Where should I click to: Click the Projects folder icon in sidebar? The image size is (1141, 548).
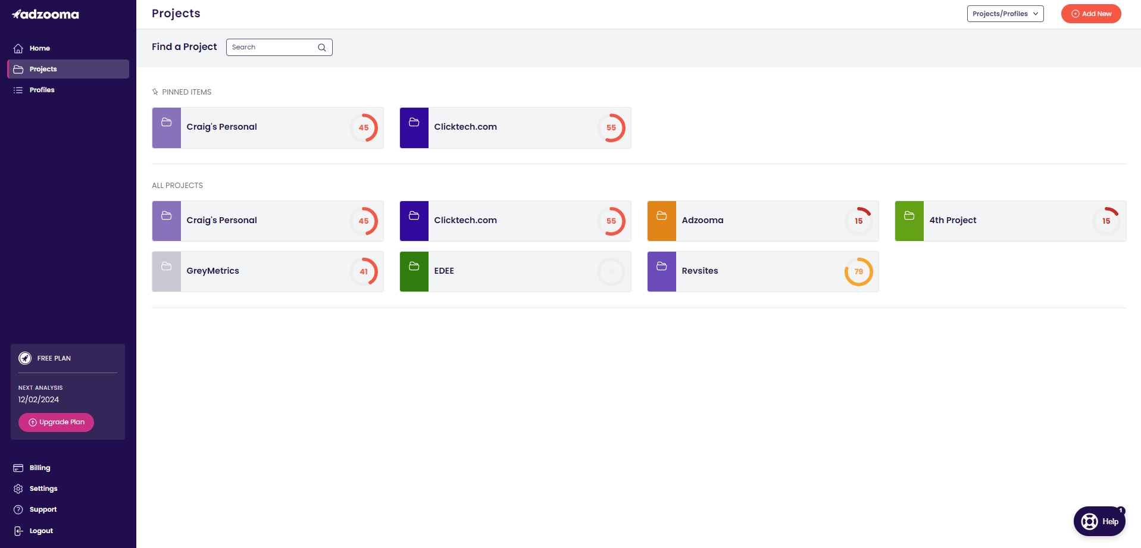click(x=18, y=69)
